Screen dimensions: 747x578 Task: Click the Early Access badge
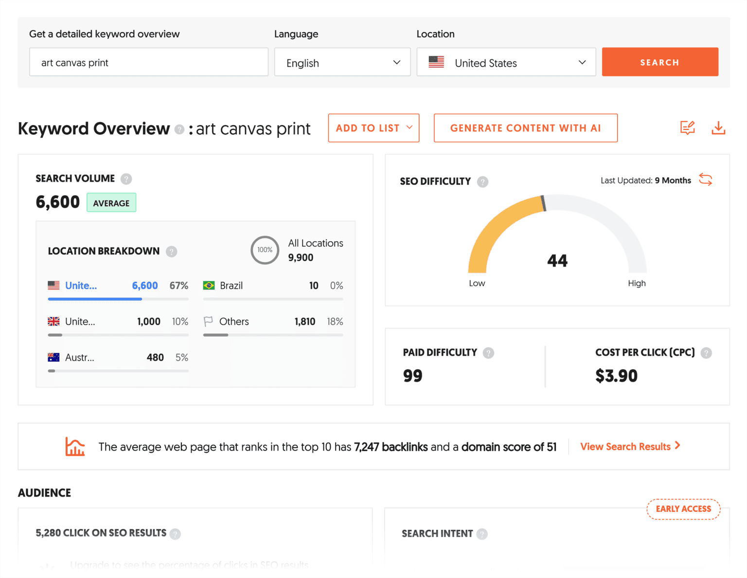pos(683,509)
